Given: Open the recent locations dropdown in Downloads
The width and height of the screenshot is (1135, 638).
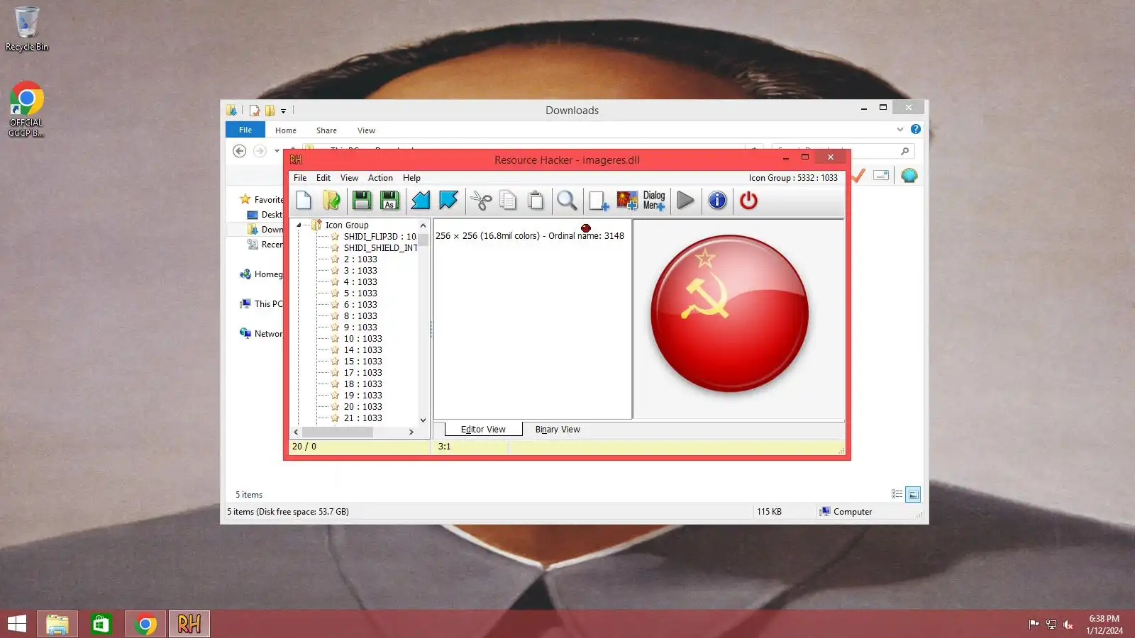Looking at the screenshot, I should 277,151.
